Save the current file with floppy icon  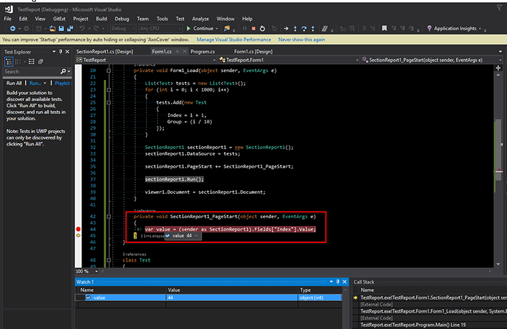point(61,29)
